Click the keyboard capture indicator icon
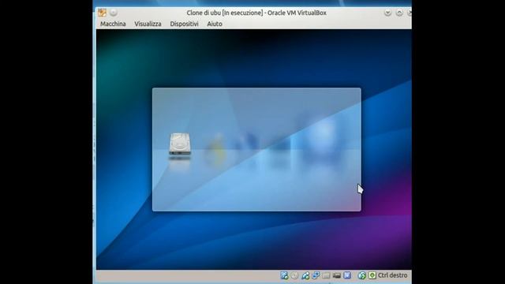505x284 pixels. (372, 275)
